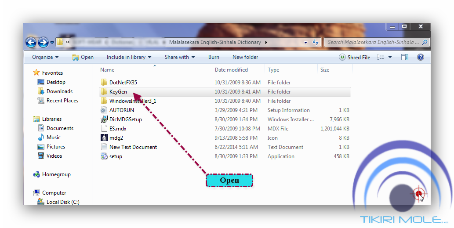Select Homegroup in the navigation pane

click(52, 174)
